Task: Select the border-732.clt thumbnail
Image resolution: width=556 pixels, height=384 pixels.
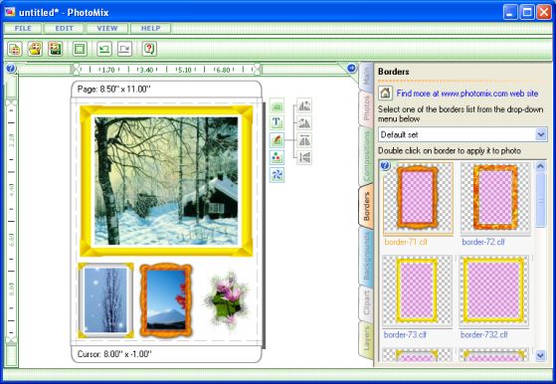Action: 494,290
